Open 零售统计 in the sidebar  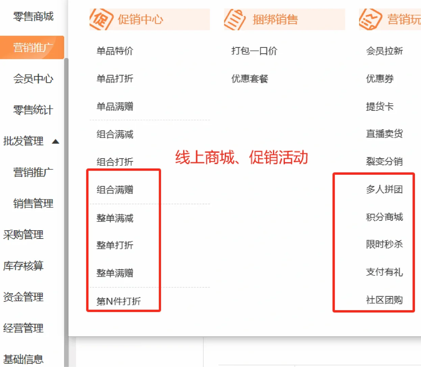coord(33,110)
